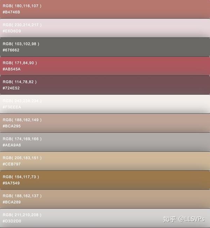Pick the pale pink #E6D6D9 swatch
The image size is (210, 228).
click(105, 28)
